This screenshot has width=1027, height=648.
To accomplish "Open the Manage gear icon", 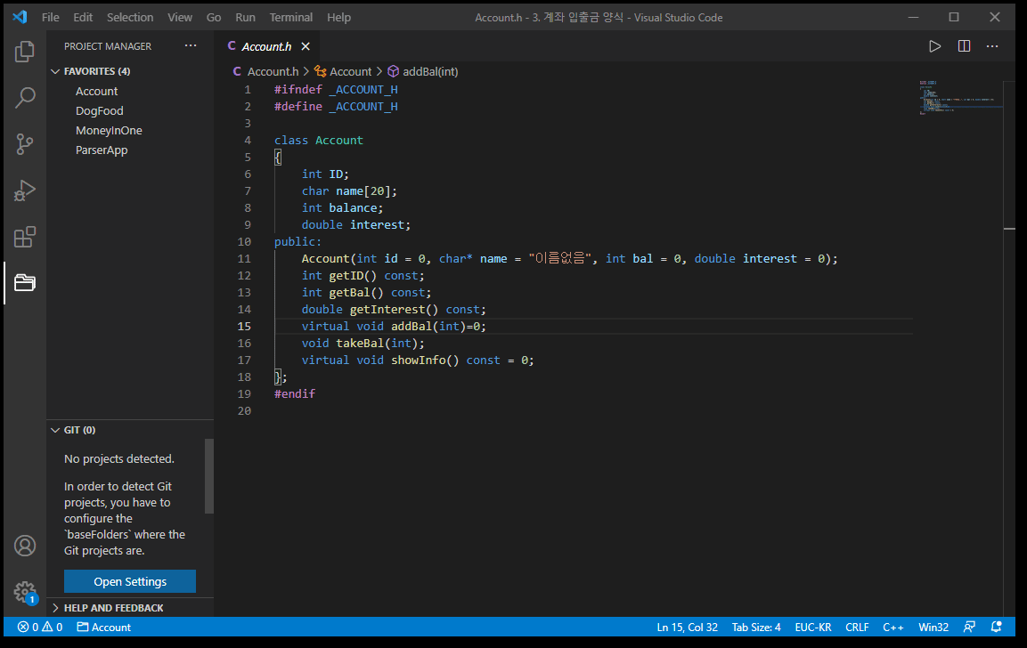I will 25,592.
